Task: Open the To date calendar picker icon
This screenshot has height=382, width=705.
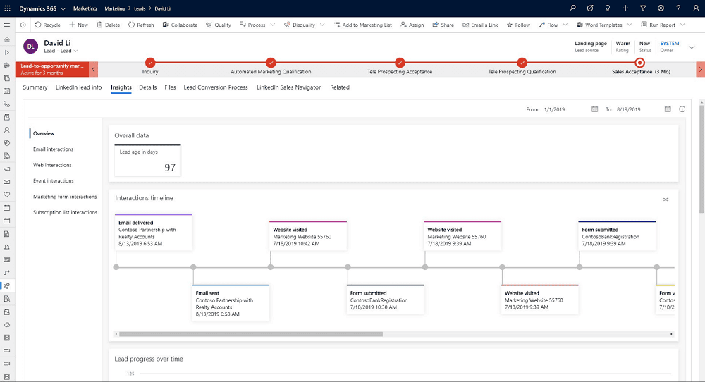Action: pos(668,109)
